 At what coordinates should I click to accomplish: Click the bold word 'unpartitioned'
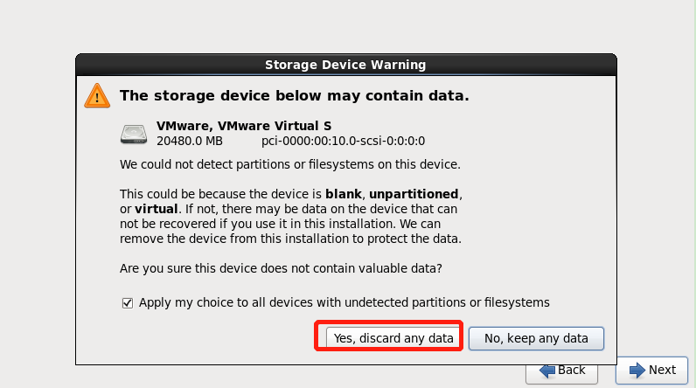point(416,192)
